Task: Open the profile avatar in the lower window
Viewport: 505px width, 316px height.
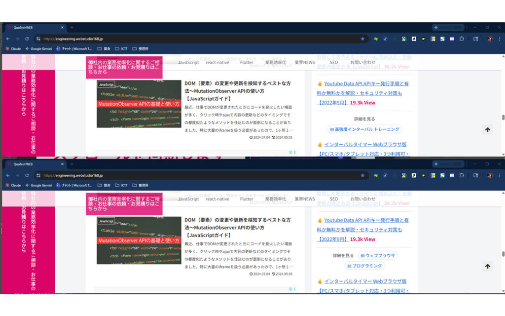Action: pyautogui.click(x=490, y=175)
